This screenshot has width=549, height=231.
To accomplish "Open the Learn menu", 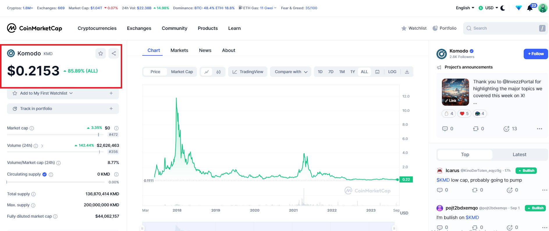I will pos(234,28).
